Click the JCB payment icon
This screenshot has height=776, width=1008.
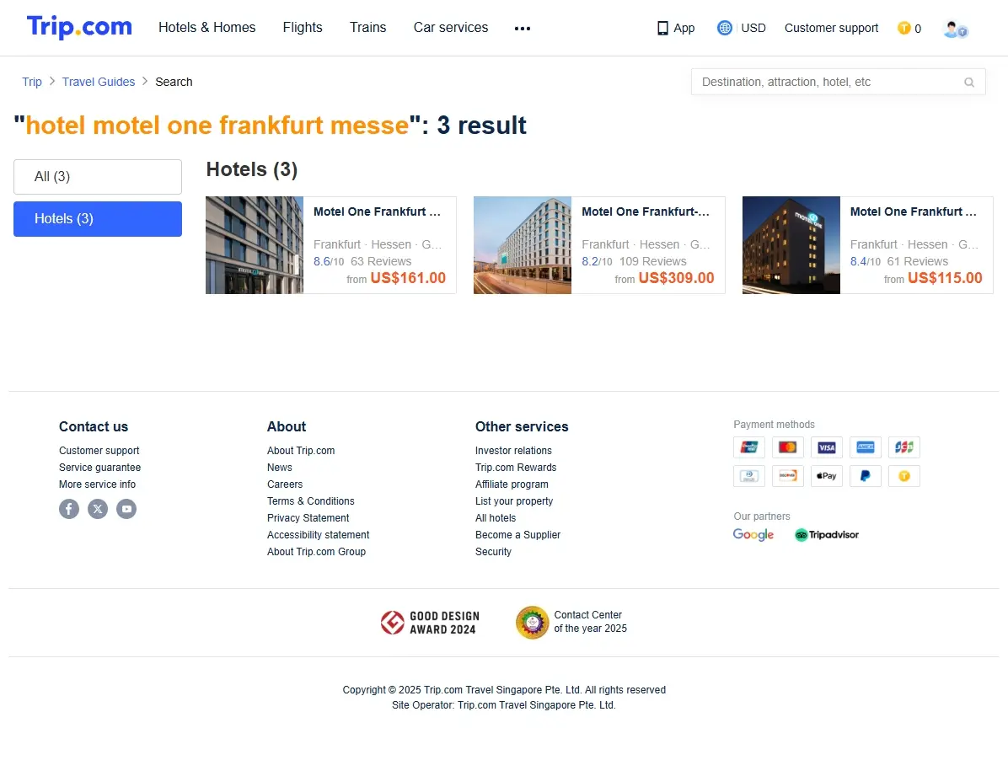(x=903, y=447)
